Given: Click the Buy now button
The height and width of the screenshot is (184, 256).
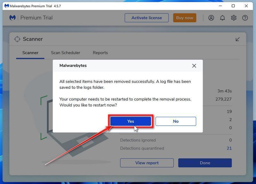Looking at the screenshot, I should [x=185, y=18].
